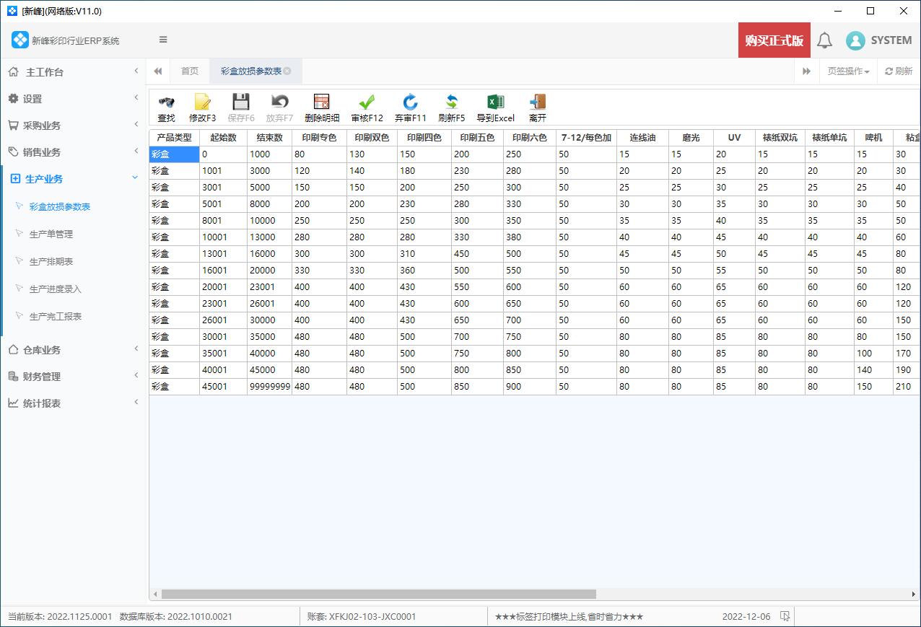The width and height of the screenshot is (921, 627).
Task: Click the tab scroll-left double arrow
Action: click(x=158, y=71)
